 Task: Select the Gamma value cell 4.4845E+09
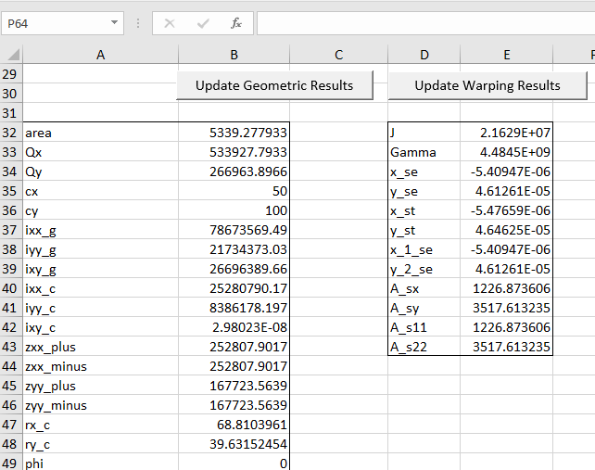pos(506,152)
